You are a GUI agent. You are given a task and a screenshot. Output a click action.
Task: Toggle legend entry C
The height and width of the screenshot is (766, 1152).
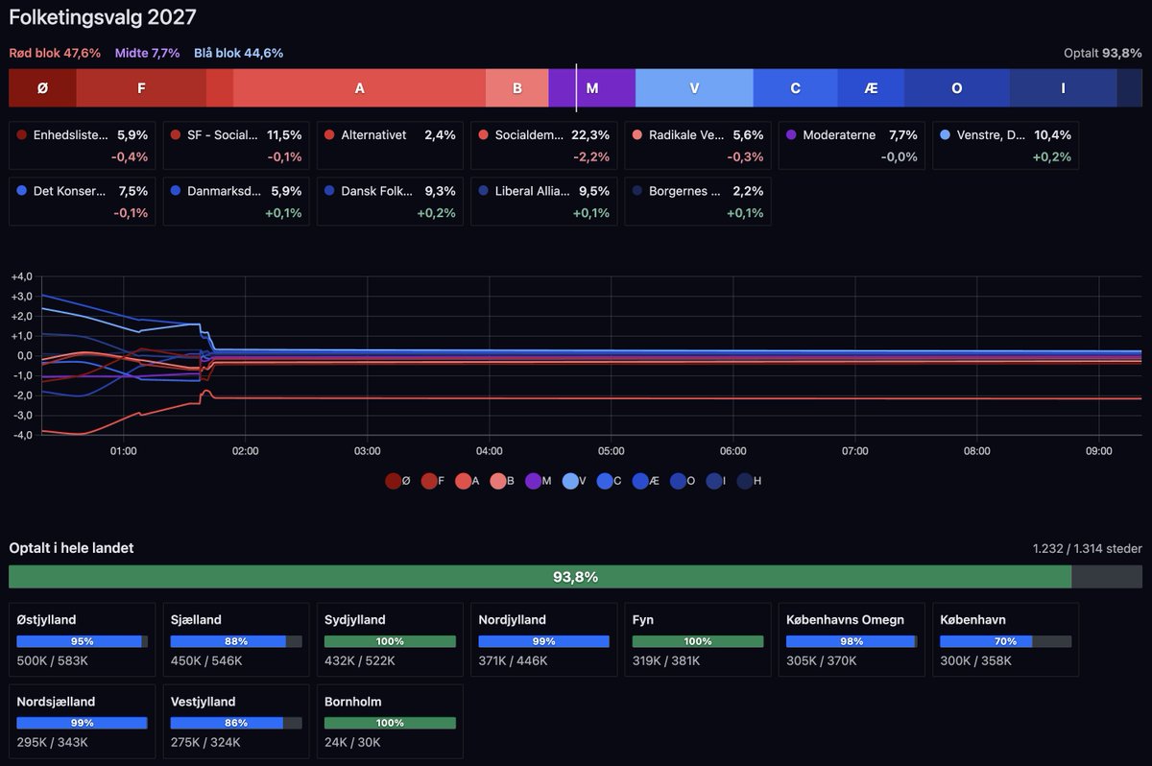[610, 481]
